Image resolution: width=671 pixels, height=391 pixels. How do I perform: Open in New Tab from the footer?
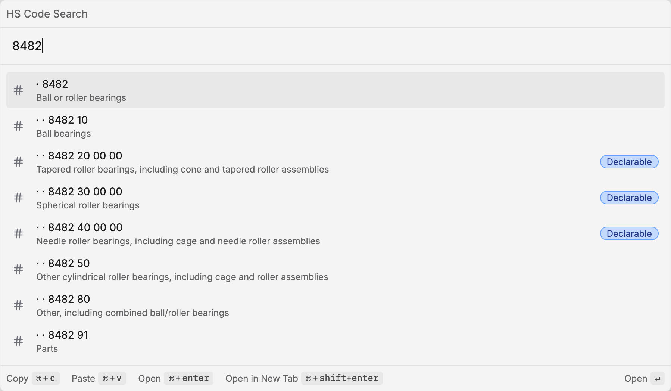pos(261,378)
